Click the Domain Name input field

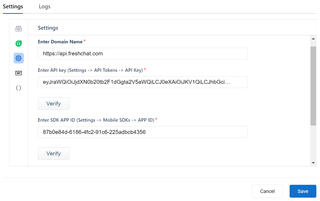pyautogui.click(x=143, y=54)
